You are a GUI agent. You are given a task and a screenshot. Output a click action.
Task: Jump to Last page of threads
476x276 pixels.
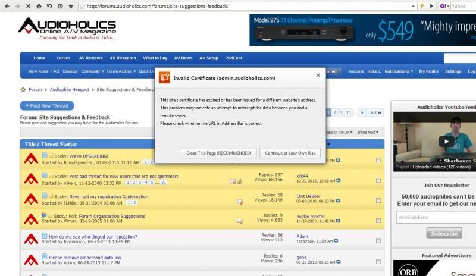pos(375,112)
